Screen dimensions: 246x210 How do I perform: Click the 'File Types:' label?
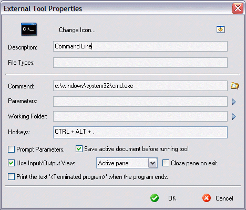[21, 63]
